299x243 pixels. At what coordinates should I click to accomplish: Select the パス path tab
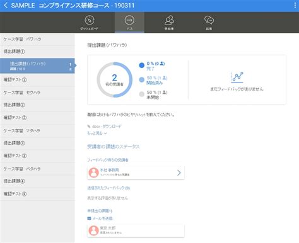[x=129, y=23]
